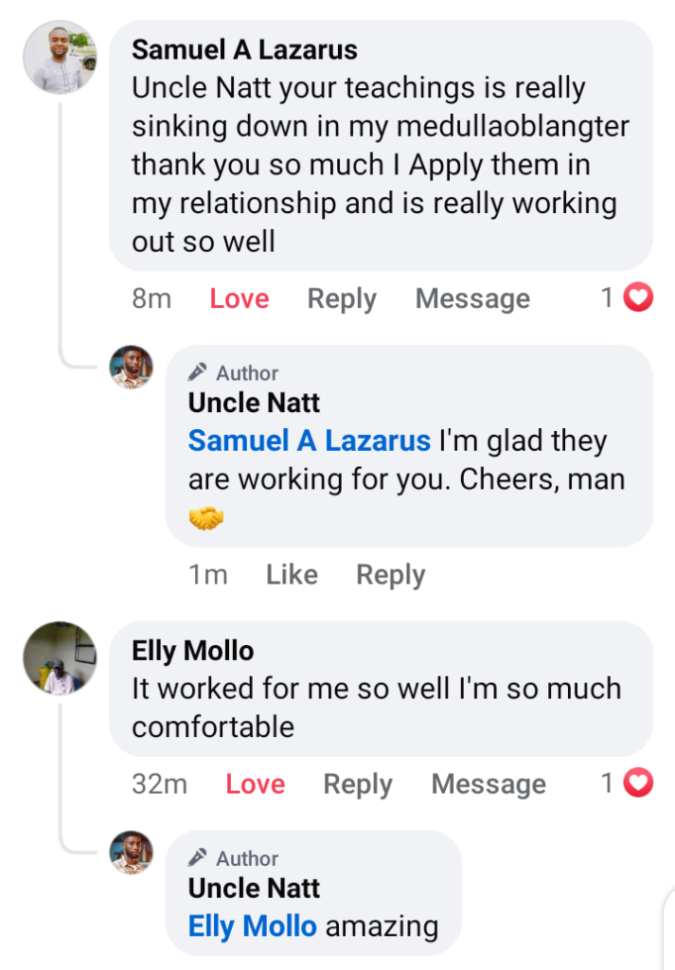
Task: Message Samuel A Lazarus from his comment
Action: [472, 299]
